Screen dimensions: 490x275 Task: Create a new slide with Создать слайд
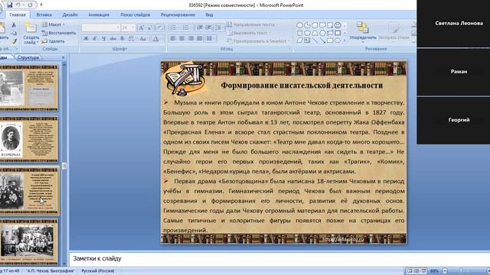tap(31, 34)
